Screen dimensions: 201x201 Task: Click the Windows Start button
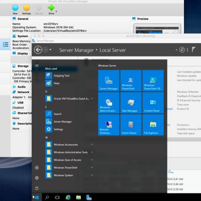coord(37,197)
